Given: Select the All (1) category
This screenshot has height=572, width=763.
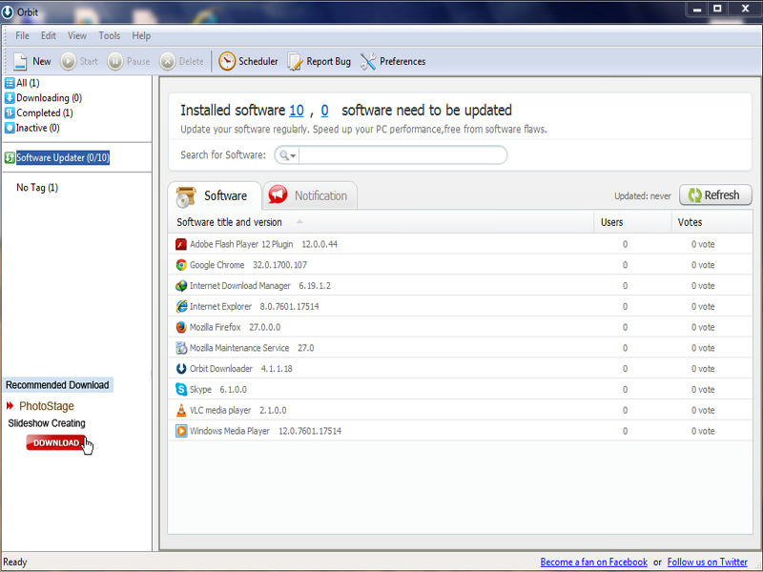Looking at the screenshot, I should point(28,83).
